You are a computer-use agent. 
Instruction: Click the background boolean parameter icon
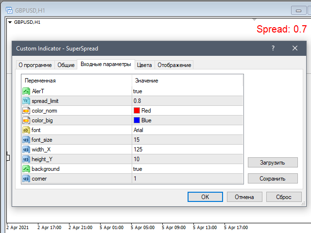click(26, 169)
